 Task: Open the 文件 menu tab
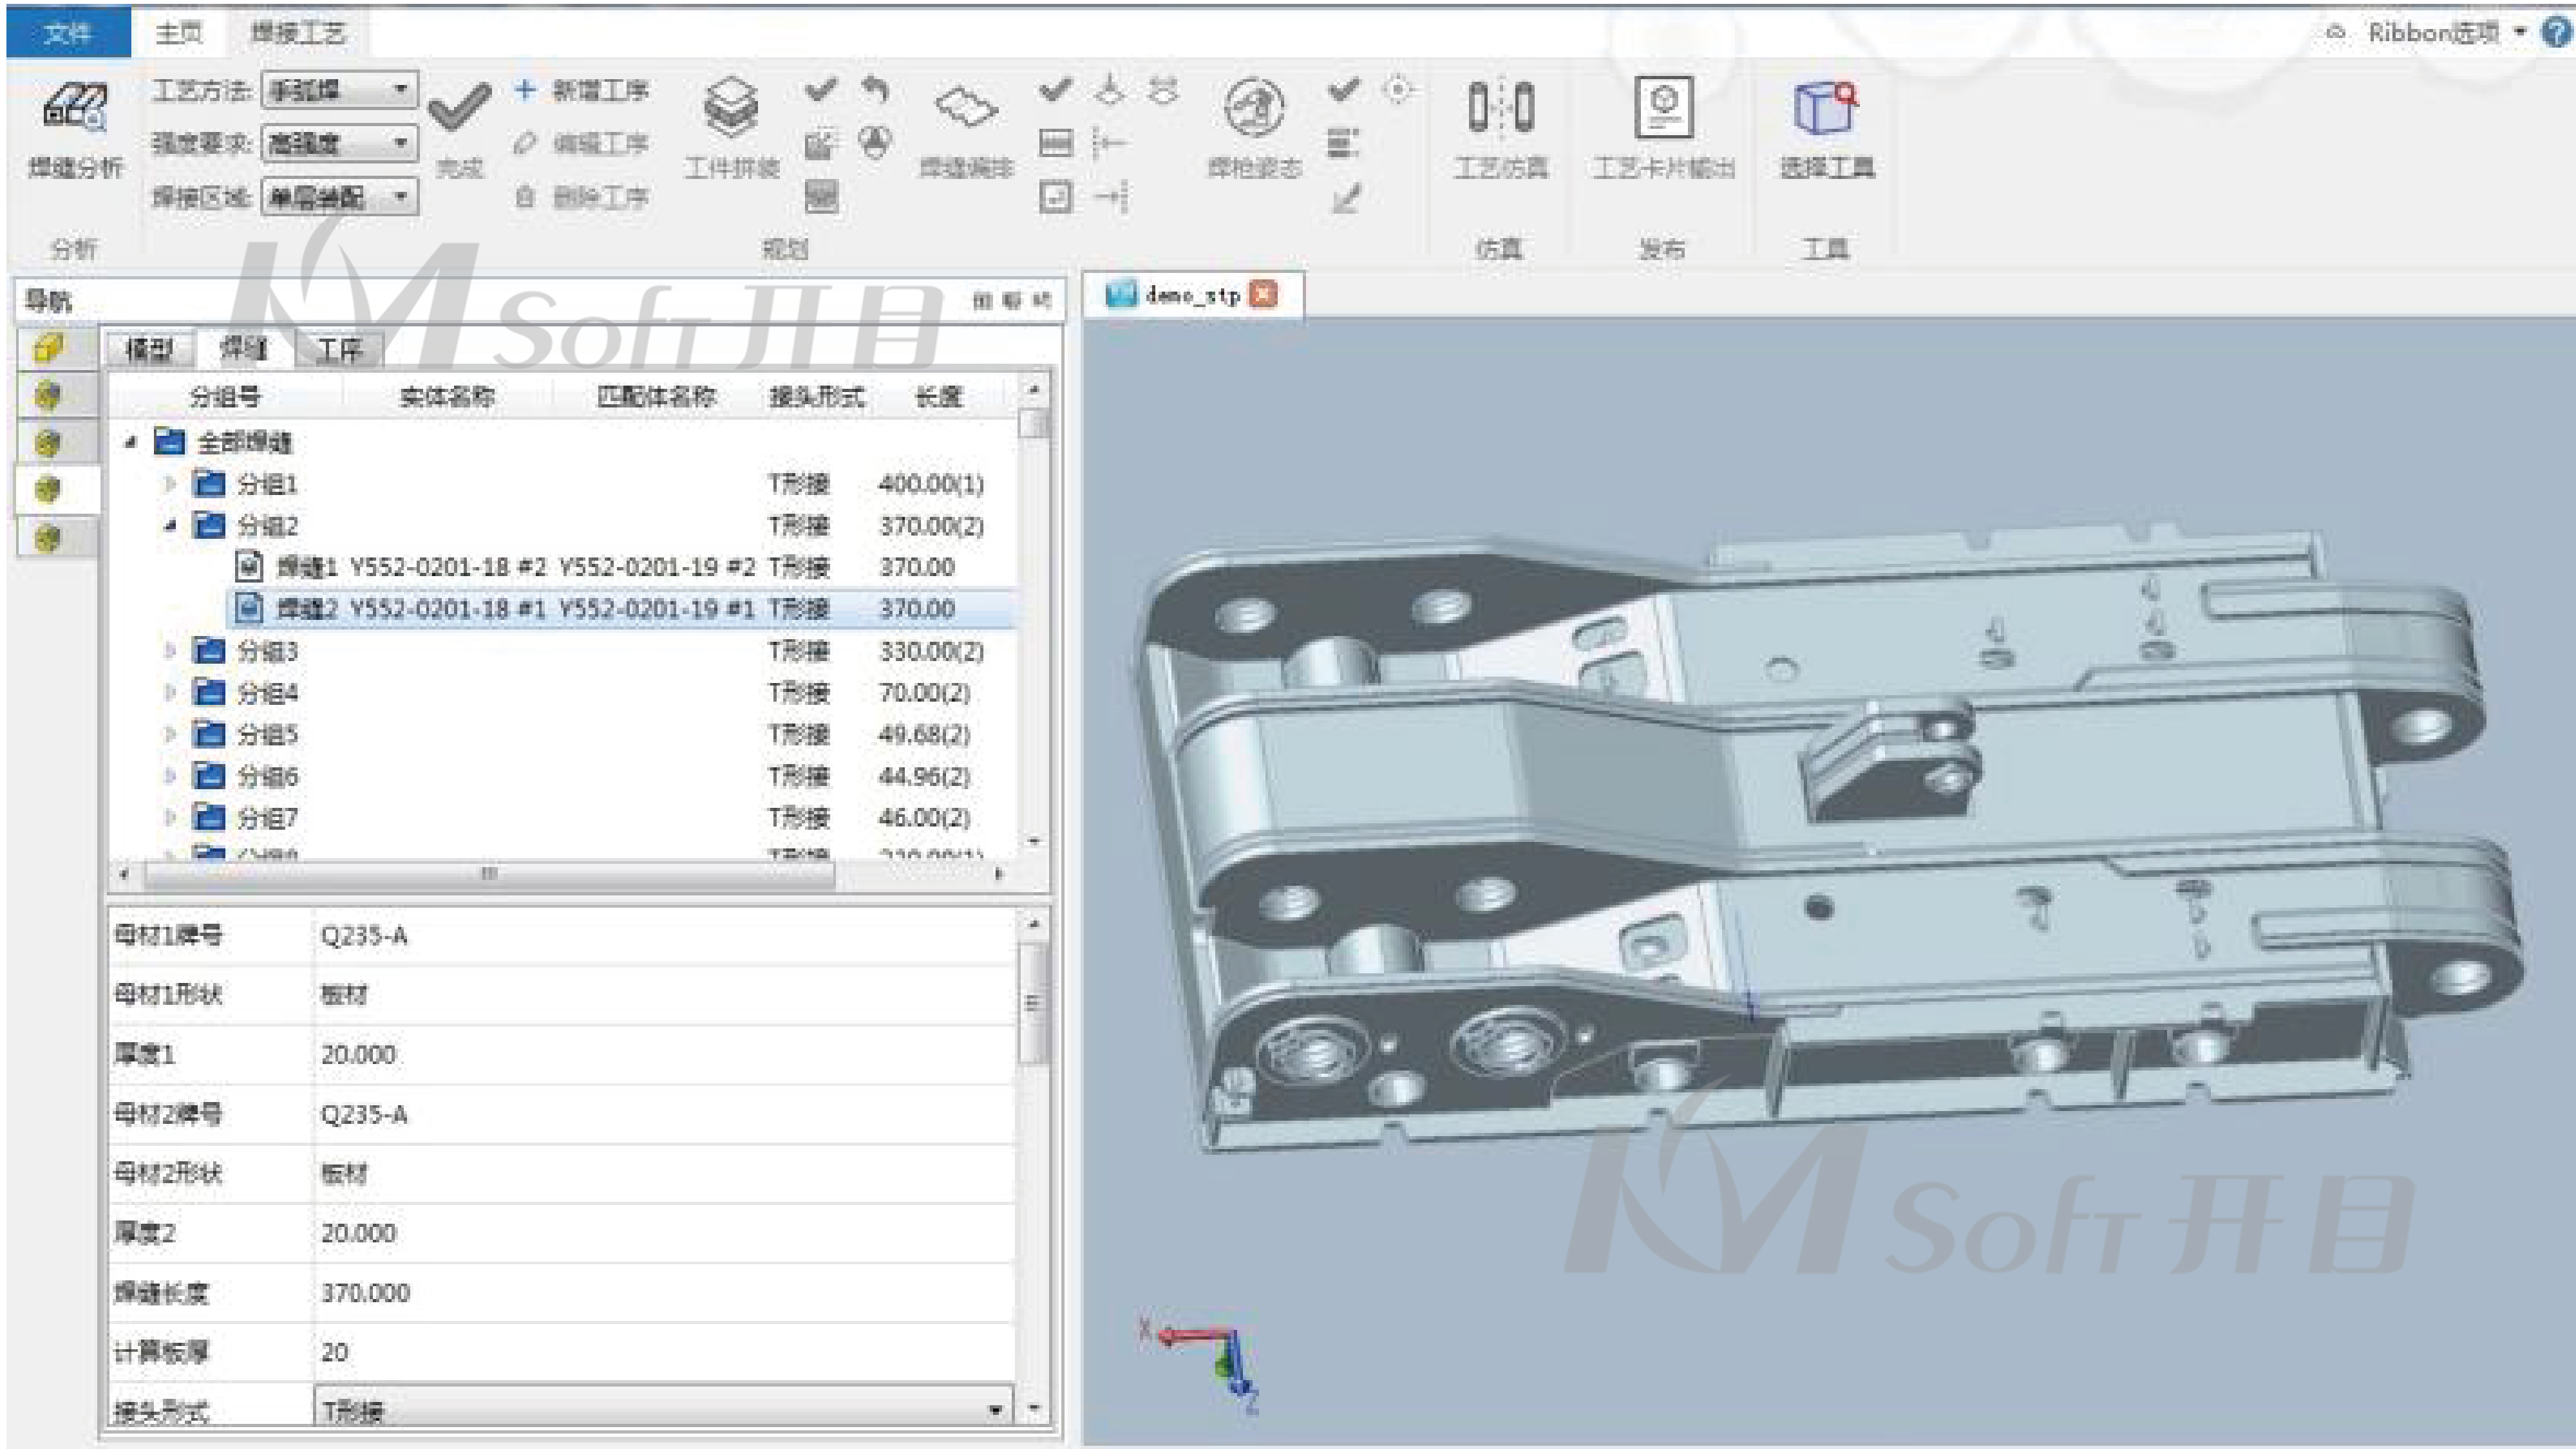(x=68, y=33)
